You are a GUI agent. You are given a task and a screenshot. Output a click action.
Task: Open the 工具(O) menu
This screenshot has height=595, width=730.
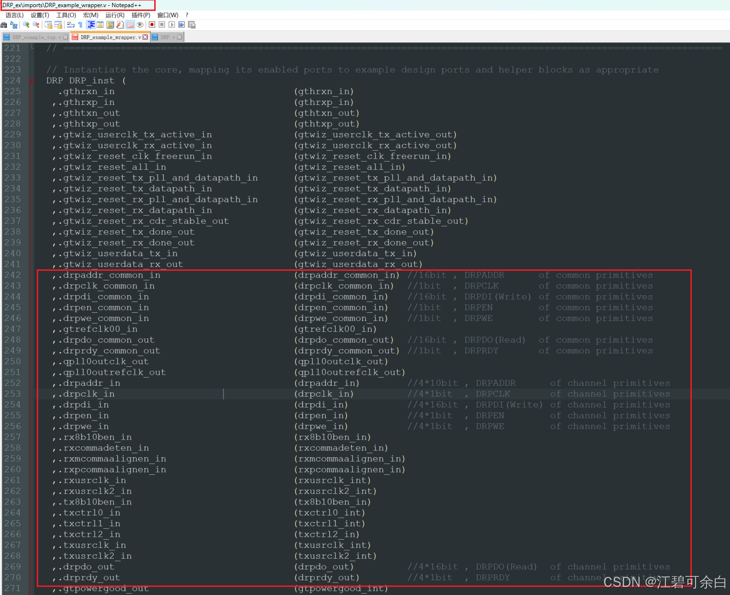click(x=66, y=15)
